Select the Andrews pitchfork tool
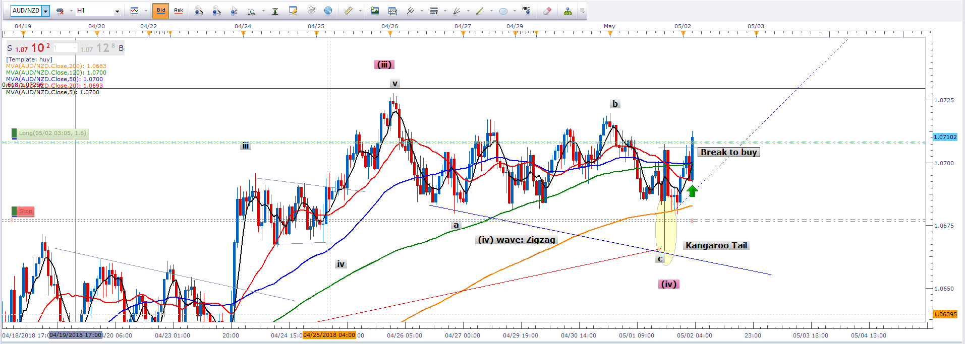This screenshot has width=965, height=344. [410, 11]
